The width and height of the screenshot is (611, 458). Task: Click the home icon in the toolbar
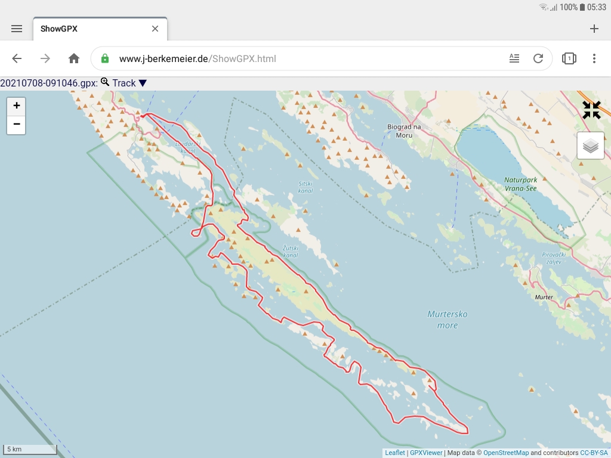pos(73,58)
